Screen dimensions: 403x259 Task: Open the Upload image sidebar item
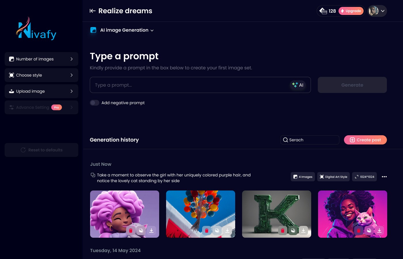(x=41, y=91)
